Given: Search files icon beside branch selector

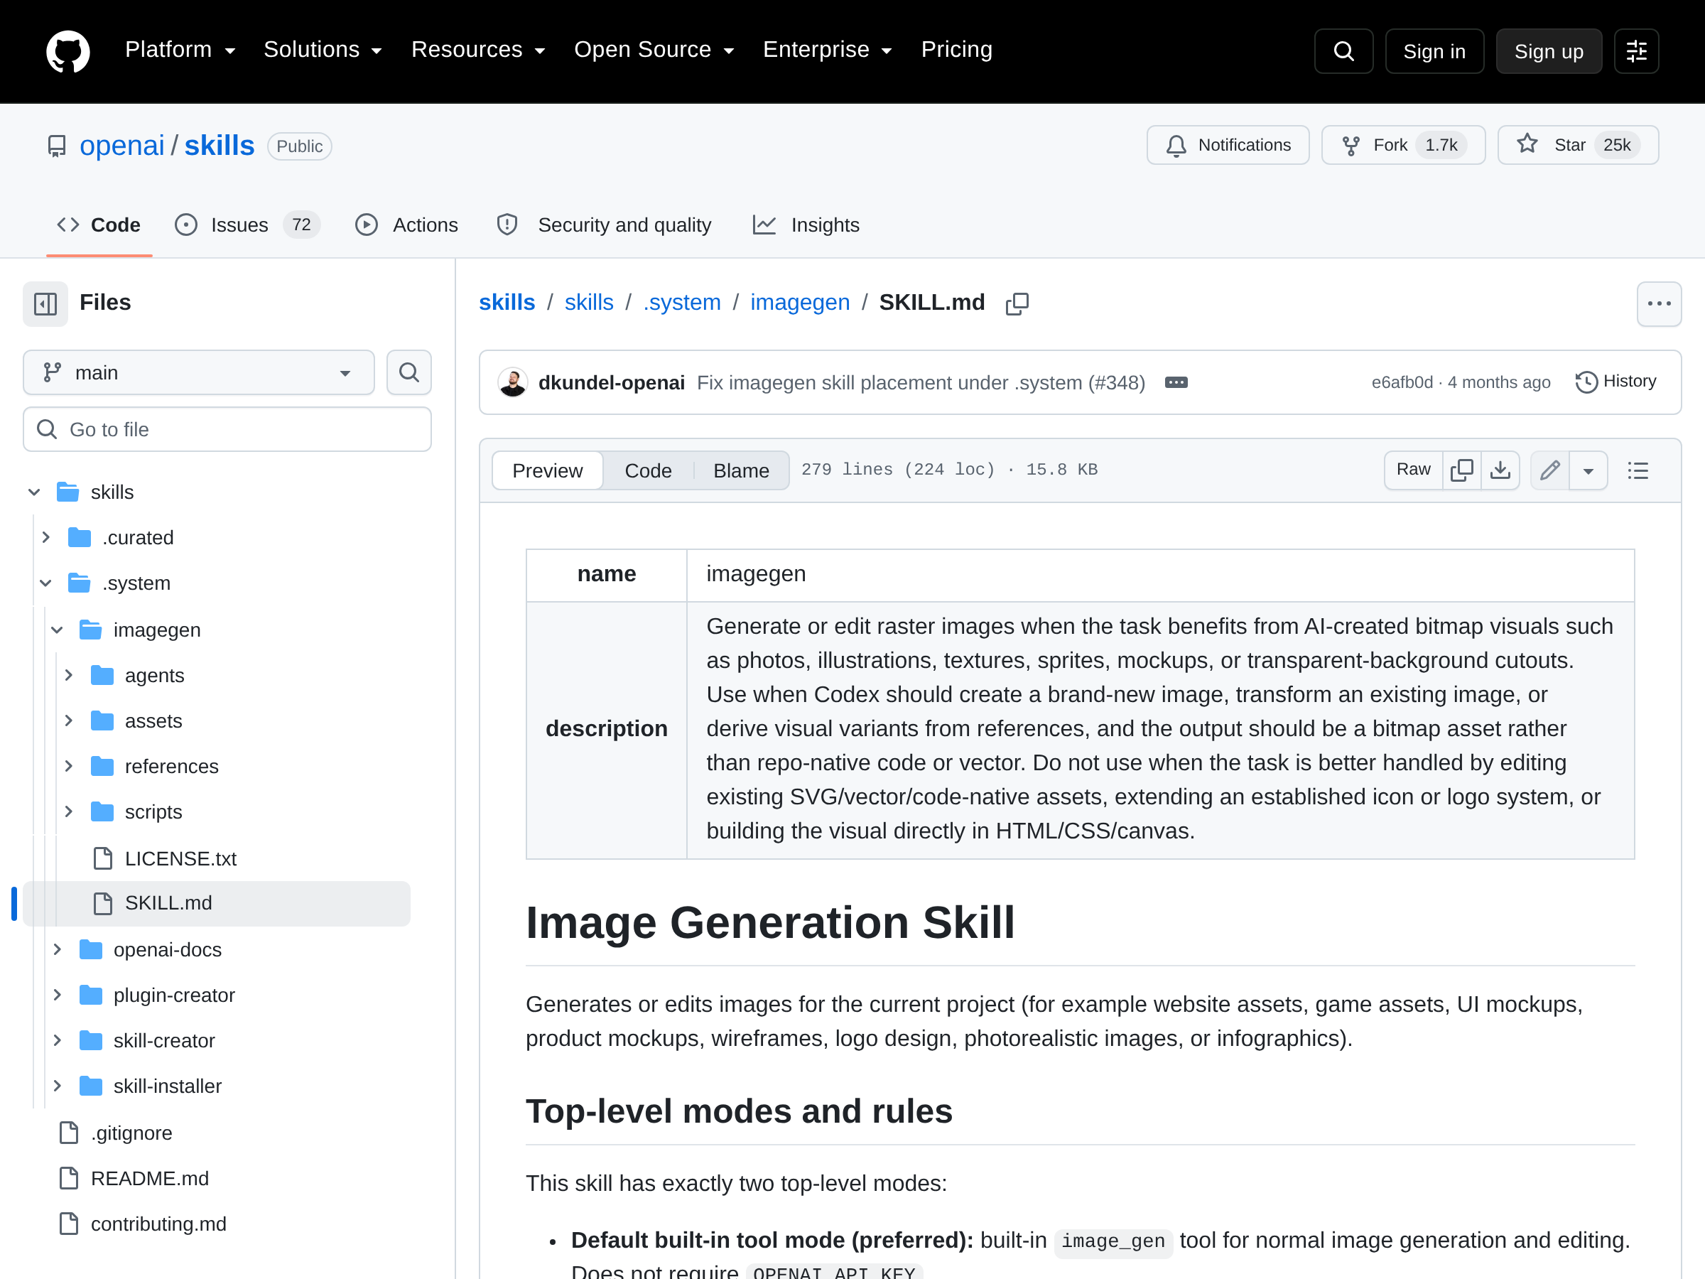Looking at the screenshot, I should point(408,372).
